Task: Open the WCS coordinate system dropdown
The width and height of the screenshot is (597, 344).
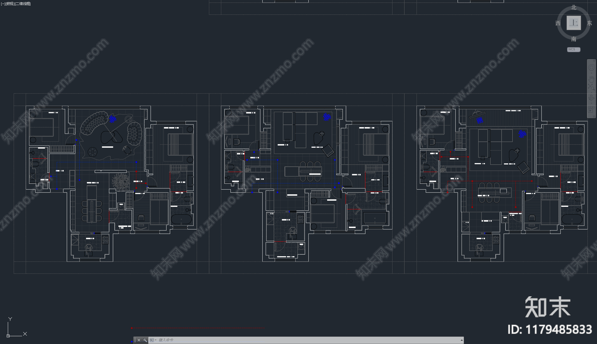Action: [x=574, y=50]
